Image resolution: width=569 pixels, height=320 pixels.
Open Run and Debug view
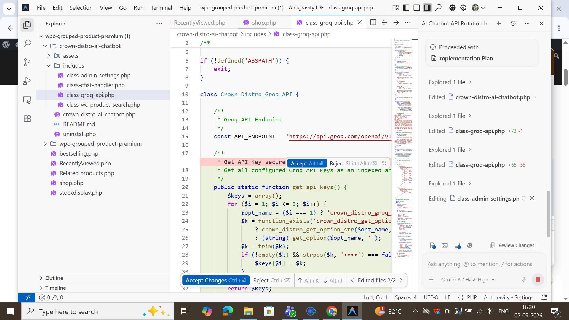click(x=27, y=81)
